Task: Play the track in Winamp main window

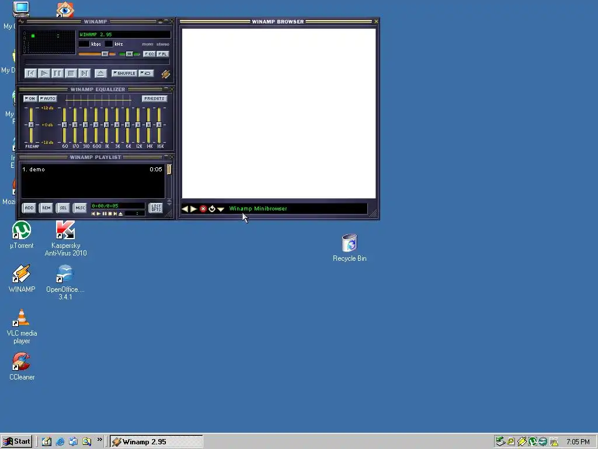Action: point(44,73)
